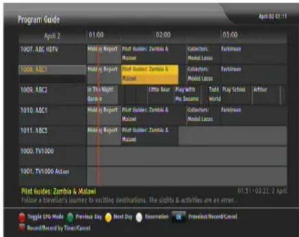Choose Collectors: Model Locos on 1008 ABC1
This screenshot has width=299, height=237.
(x=204, y=74)
